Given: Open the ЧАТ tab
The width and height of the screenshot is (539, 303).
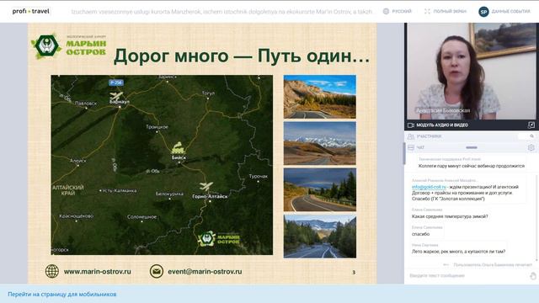Looking at the screenshot, I should pos(420,148).
